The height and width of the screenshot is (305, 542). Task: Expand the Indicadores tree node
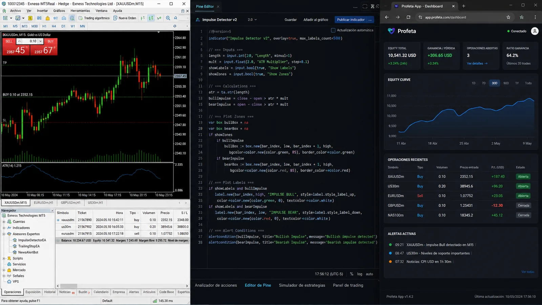[4, 228]
